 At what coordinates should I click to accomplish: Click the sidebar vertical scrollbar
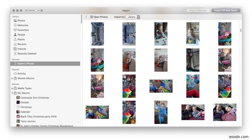click(x=82, y=19)
